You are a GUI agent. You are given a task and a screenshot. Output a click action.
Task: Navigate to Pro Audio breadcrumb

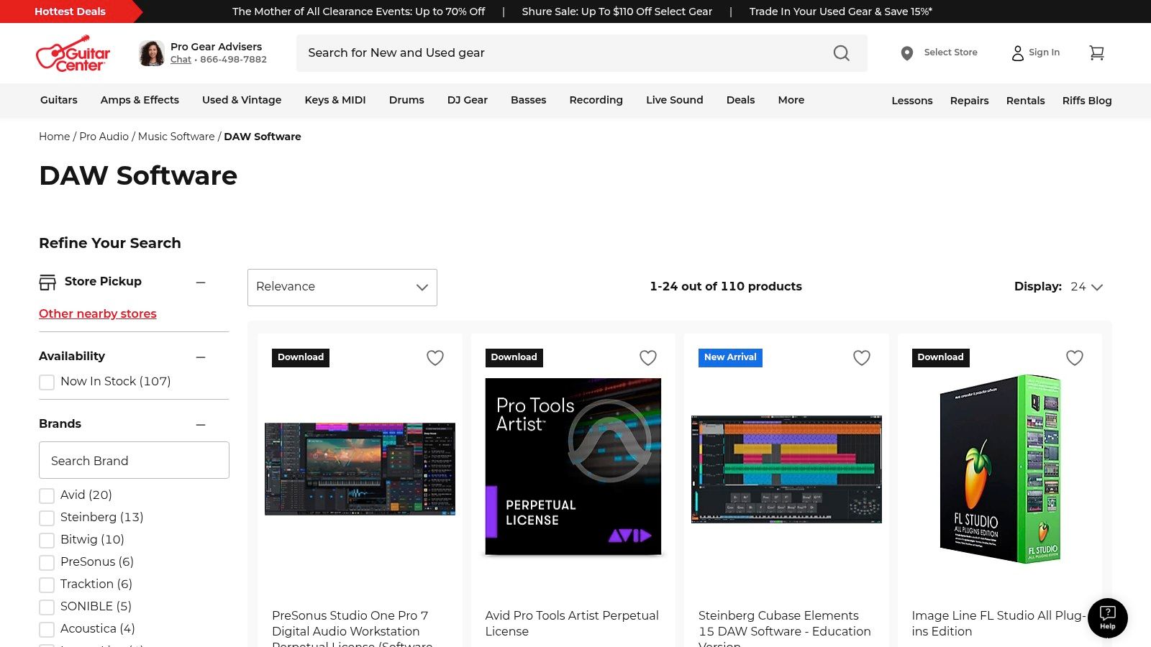pos(103,136)
